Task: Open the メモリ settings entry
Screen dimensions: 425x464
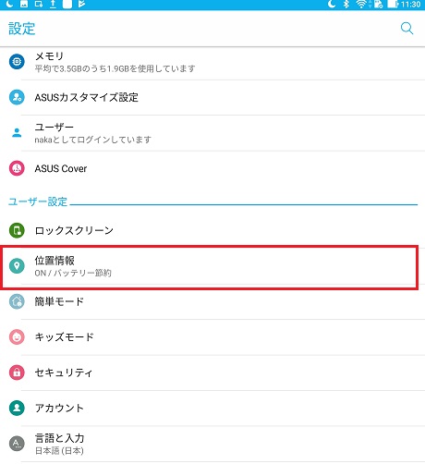Action: (212, 62)
